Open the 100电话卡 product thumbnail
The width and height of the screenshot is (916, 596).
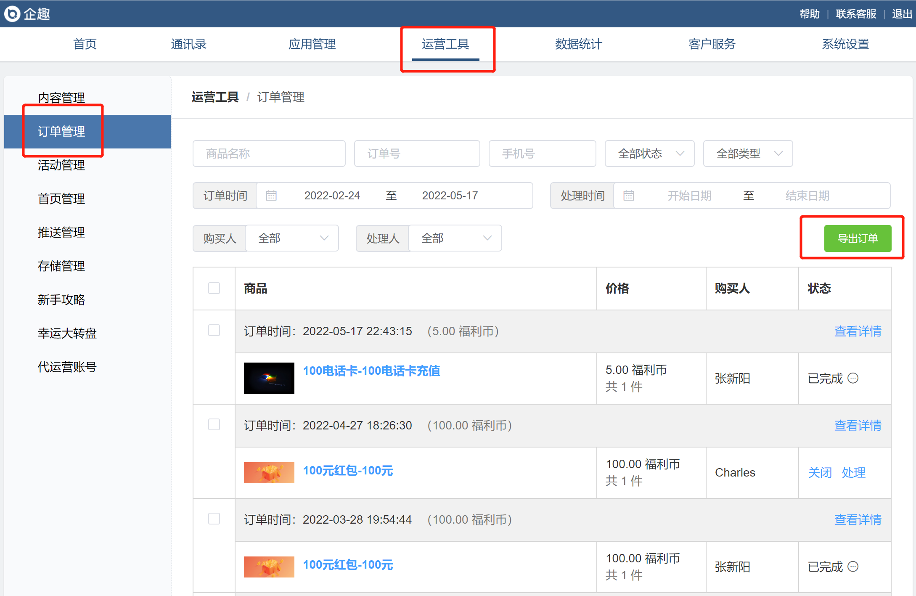pos(269,378)
